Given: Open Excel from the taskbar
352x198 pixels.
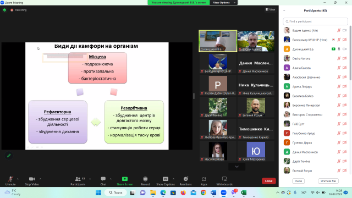Looking at the screenshot, I should tap(244, 193).
